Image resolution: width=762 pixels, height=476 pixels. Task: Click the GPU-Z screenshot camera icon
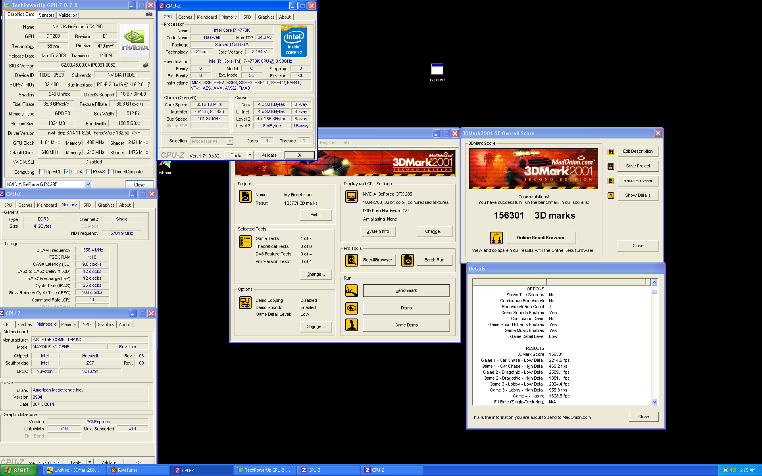[149, 14]
